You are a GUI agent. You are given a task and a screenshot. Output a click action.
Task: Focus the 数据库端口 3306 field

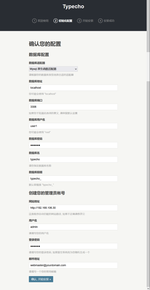[73, 107]
